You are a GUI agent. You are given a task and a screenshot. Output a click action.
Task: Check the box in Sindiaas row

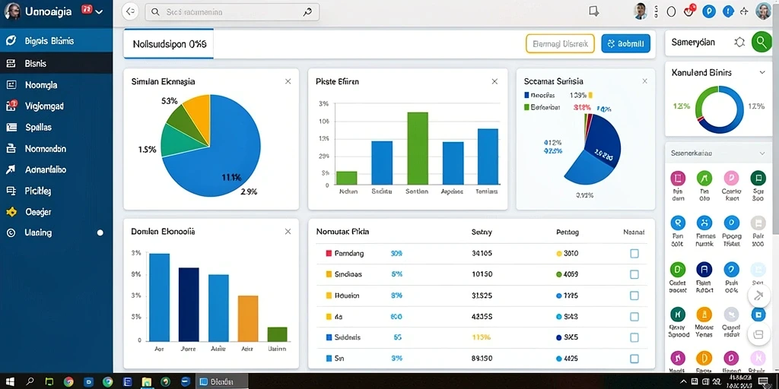[634, 274]
